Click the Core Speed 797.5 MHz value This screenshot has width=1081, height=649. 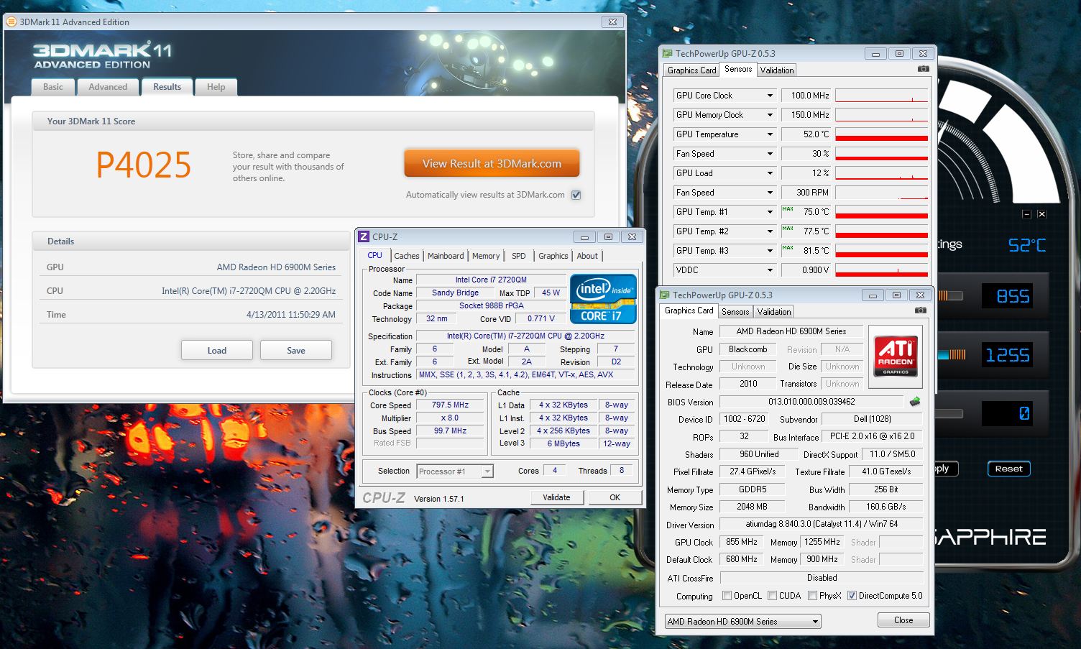pyautogui.click(x=450, y=405)
